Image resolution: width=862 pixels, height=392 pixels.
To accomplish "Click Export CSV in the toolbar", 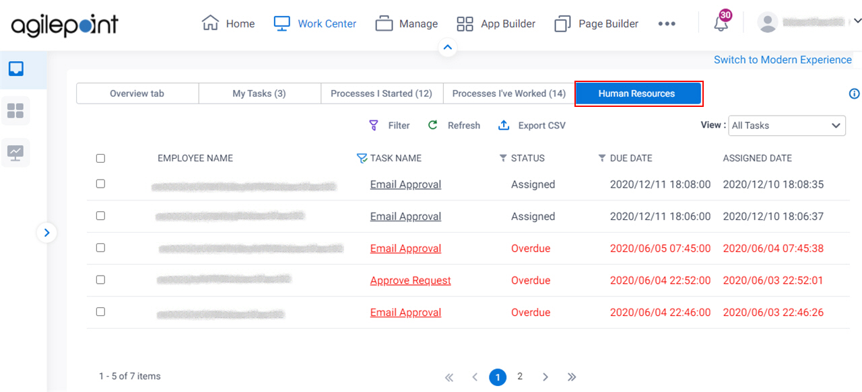I will [x=532, y=125].
